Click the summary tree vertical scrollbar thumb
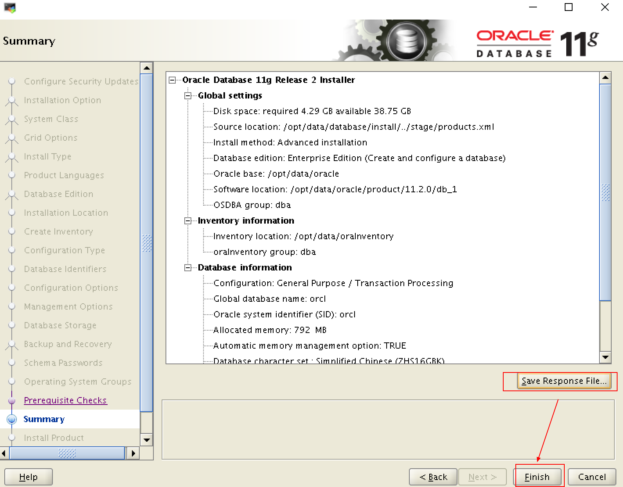The height and width of the screenshot is (487, 623). 605,192
